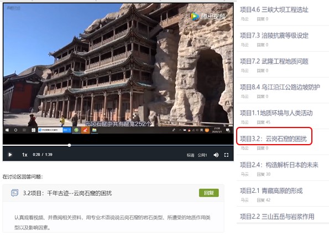This screenshot has height=235, width=329.
Task: Open 项目1.1地质环境与人类活动 topic
Action: pyautogui.click(x=276, y=113)
